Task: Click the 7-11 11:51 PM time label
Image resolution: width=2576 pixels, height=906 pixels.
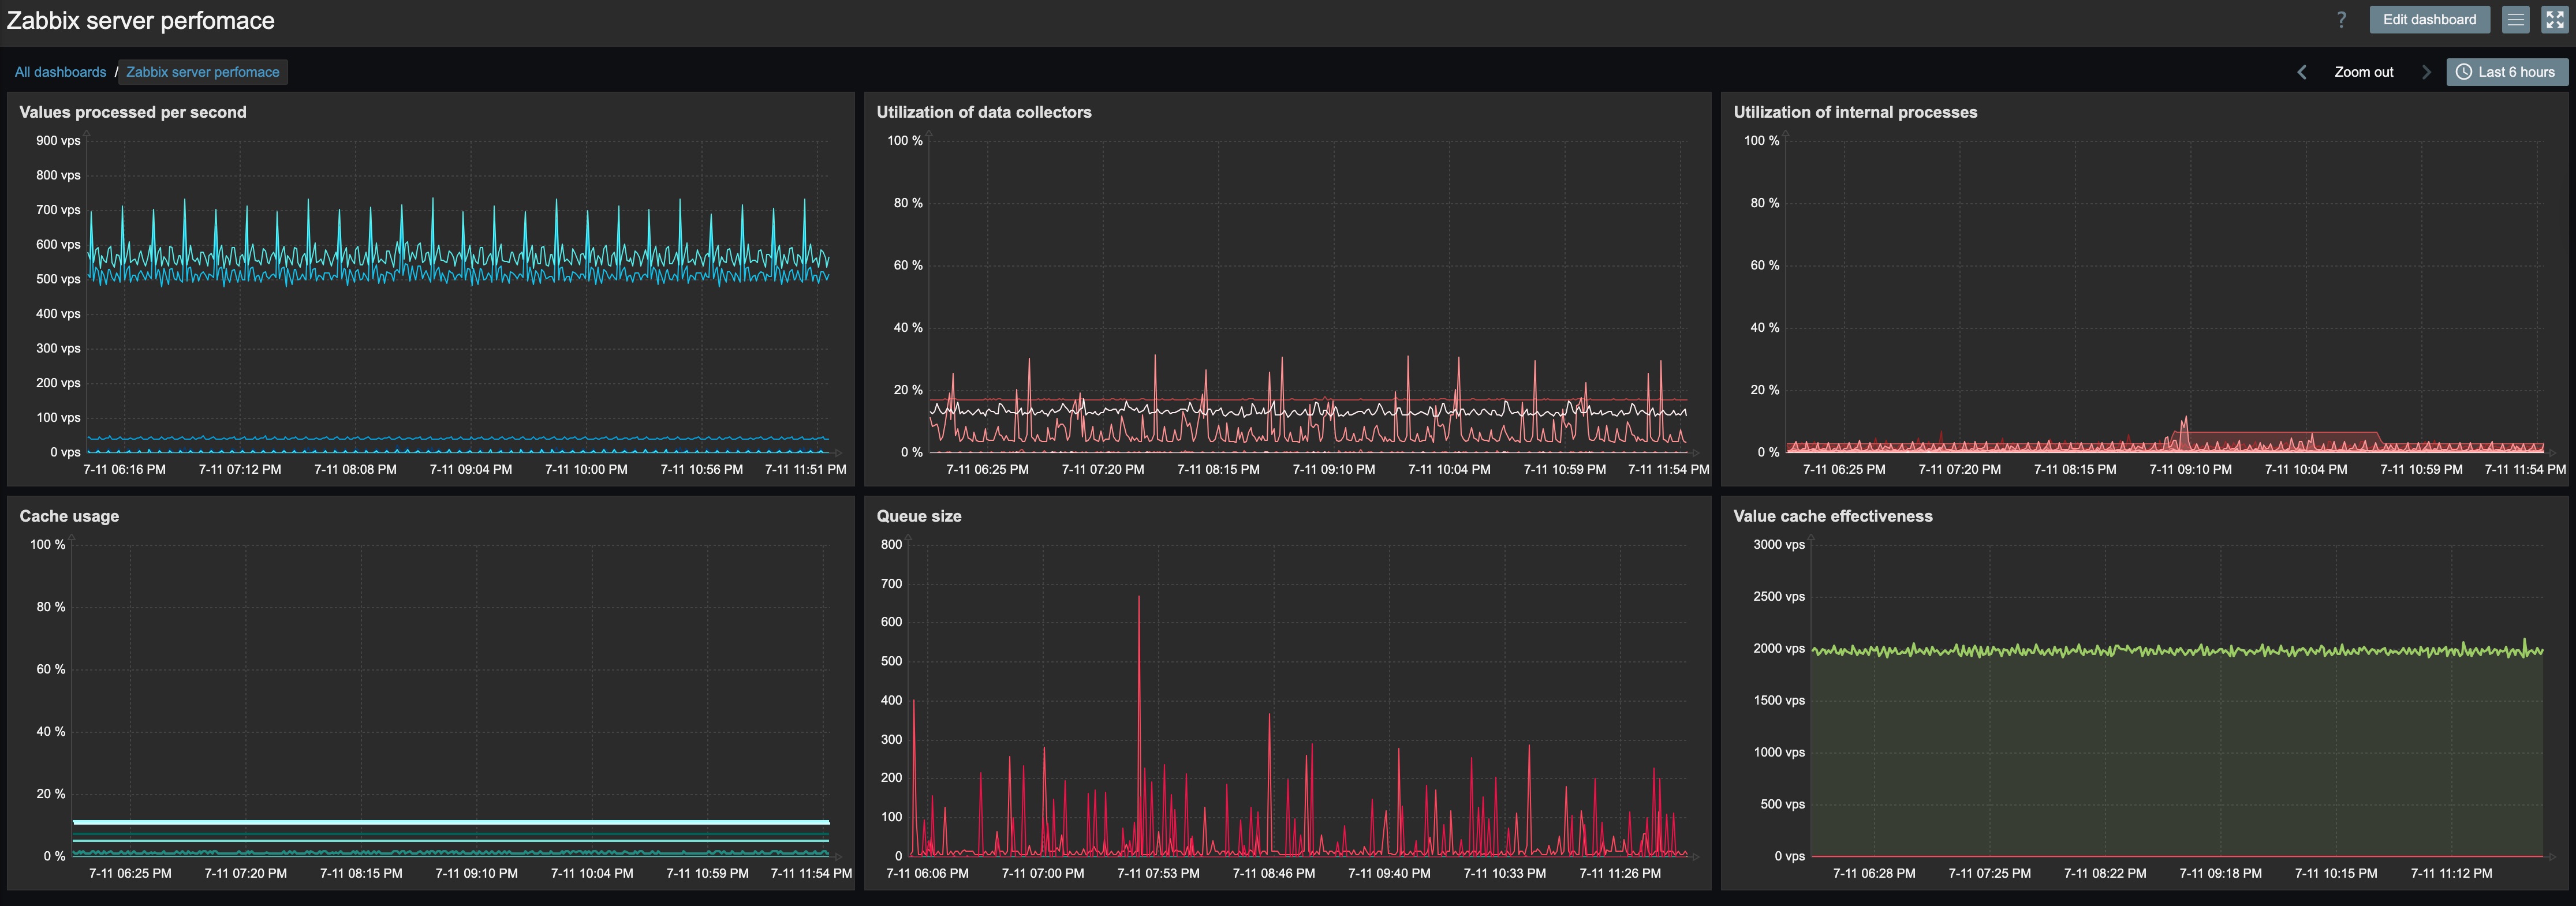Action: (806, 469)
